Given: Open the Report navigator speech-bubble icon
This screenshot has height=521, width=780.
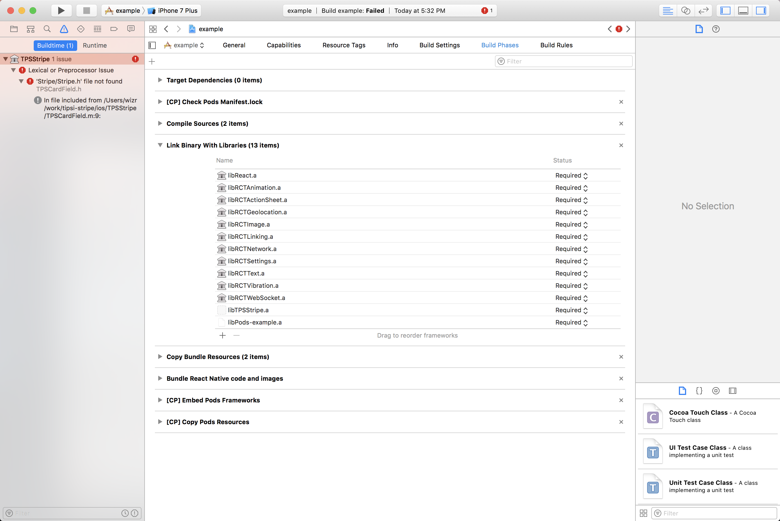Looking at the screenshot, I should [131, 29].
